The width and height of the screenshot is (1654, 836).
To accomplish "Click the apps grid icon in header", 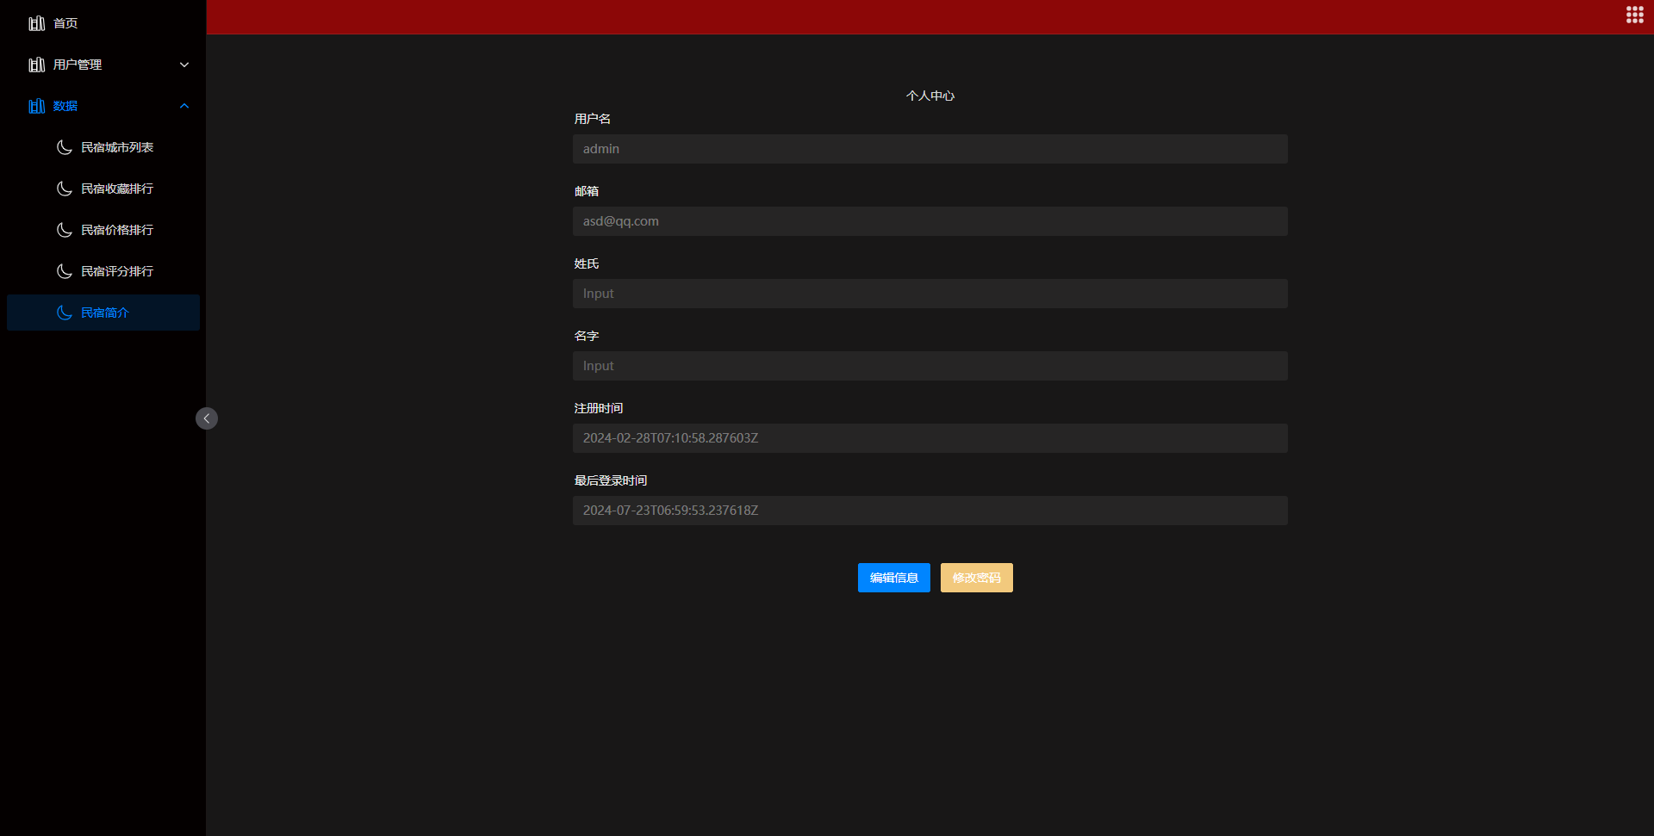I will pyautogui.click(x=1634, y=15).
